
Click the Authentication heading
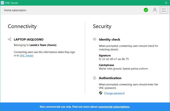pos(110,78)
